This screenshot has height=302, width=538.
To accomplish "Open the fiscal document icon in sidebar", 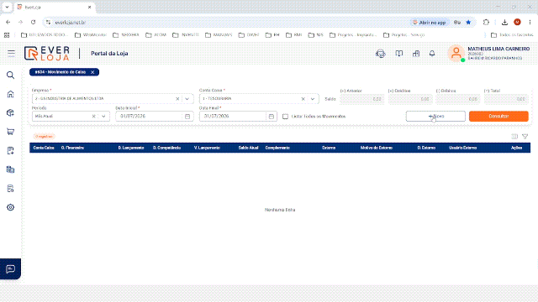I will [x=11, y=188].
